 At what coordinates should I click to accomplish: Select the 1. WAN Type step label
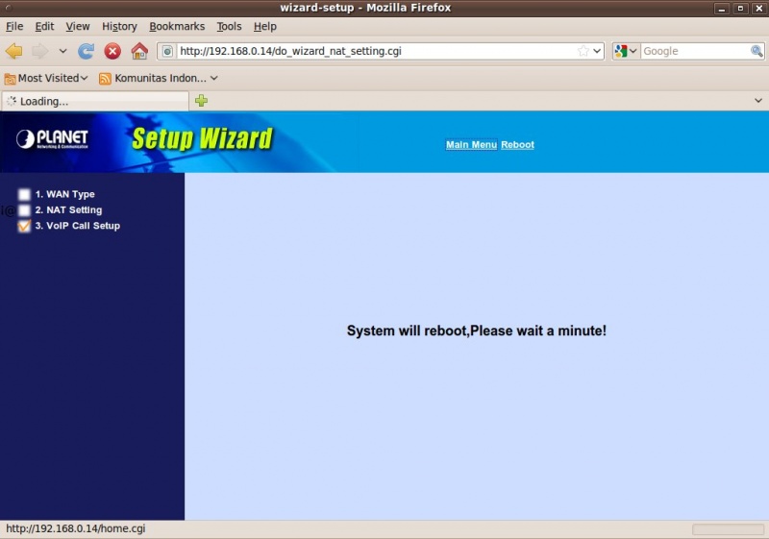coord(64,194)
